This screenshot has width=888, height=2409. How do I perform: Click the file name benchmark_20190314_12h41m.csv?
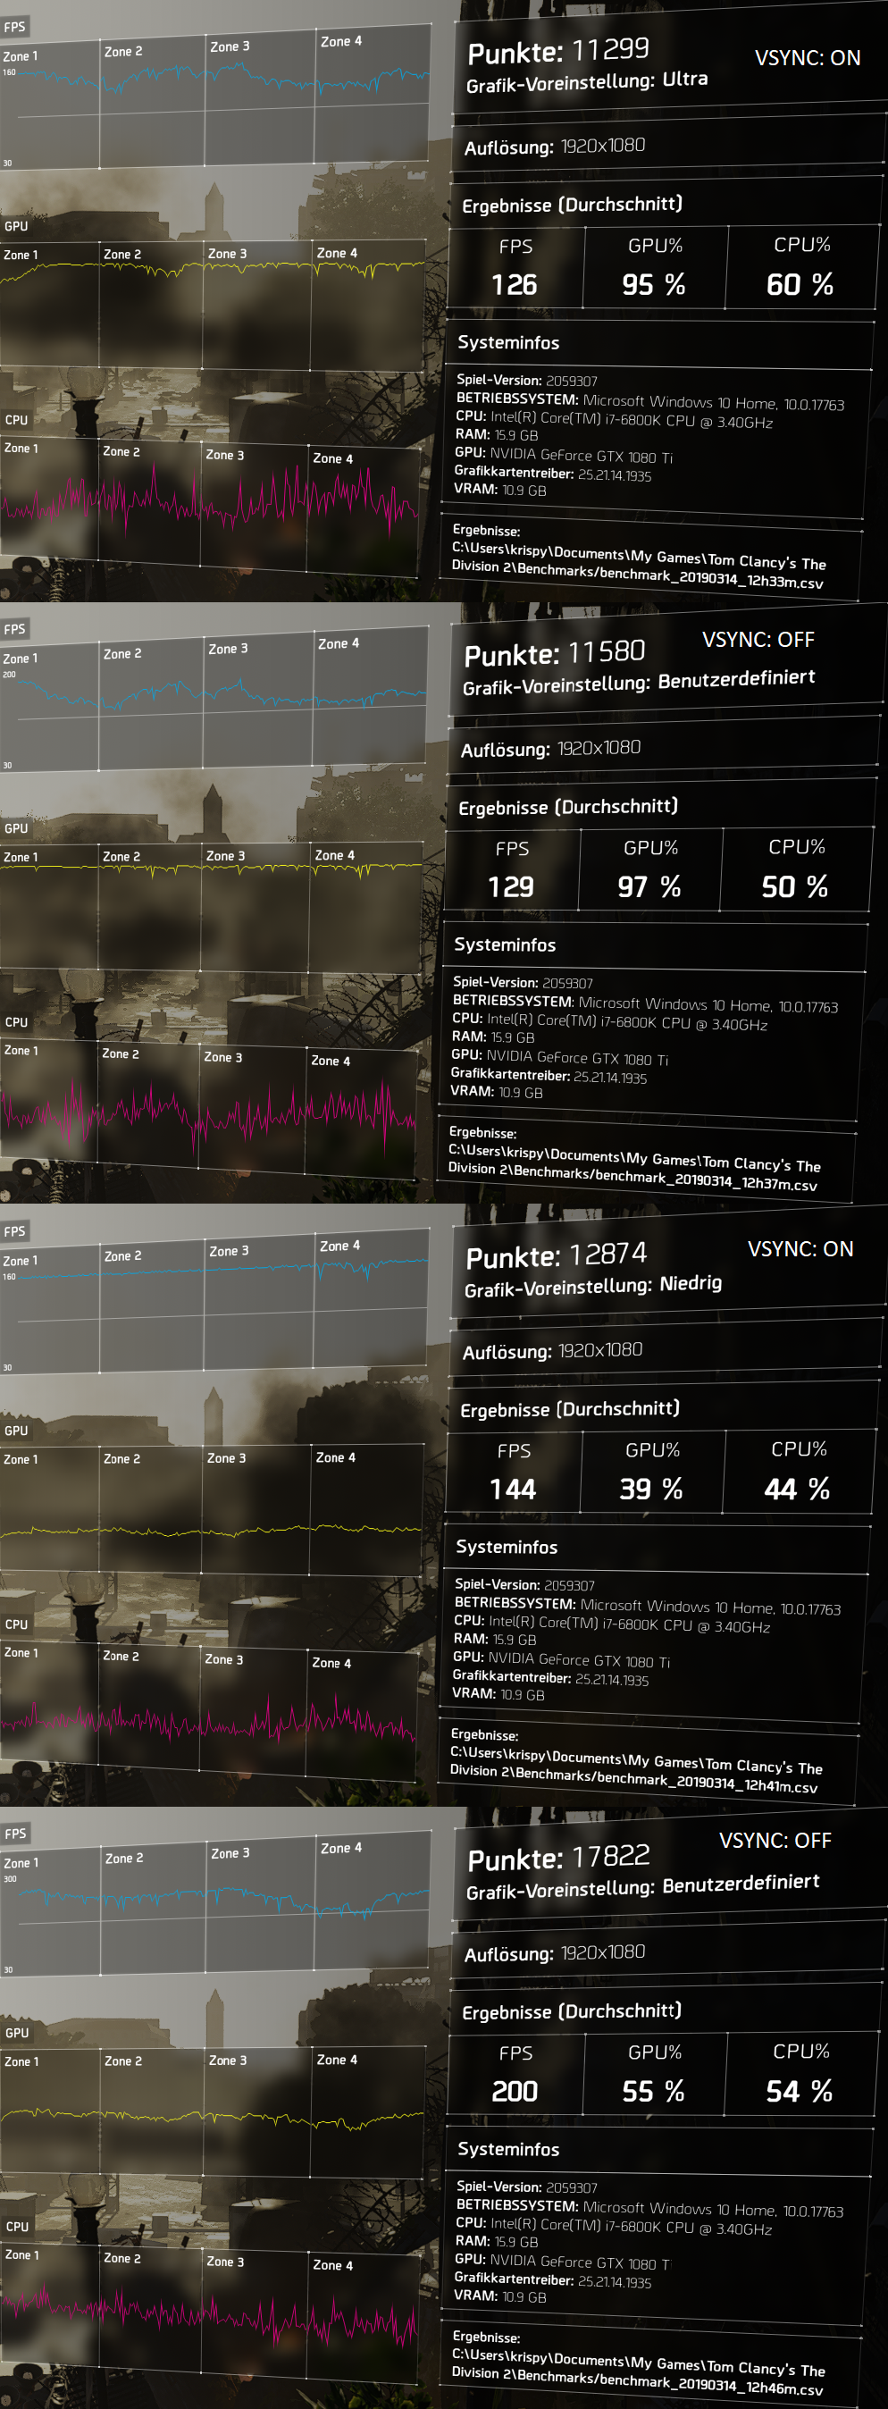click(x=708, y=1783)
